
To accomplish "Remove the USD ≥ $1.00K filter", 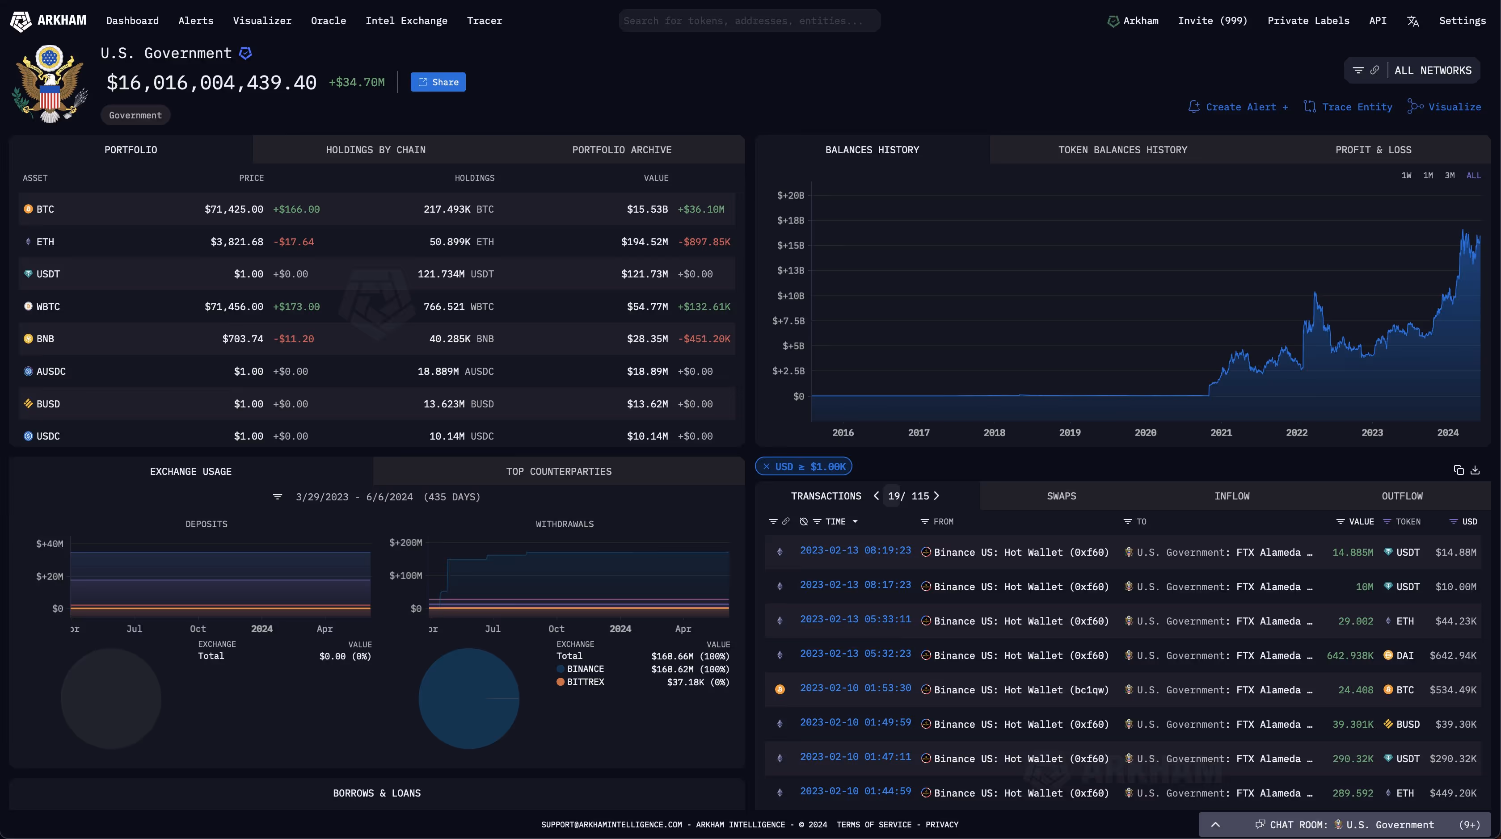I will (x=766, y=466).
